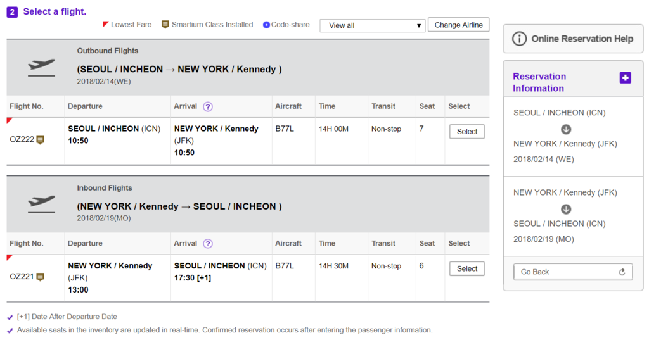Click the Code-share legend circle icon
This screenshot has width=649, height=340.
[266, 25]
